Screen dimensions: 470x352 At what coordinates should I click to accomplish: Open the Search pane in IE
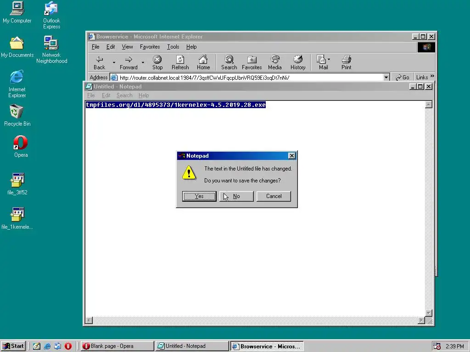click(229, 62)
